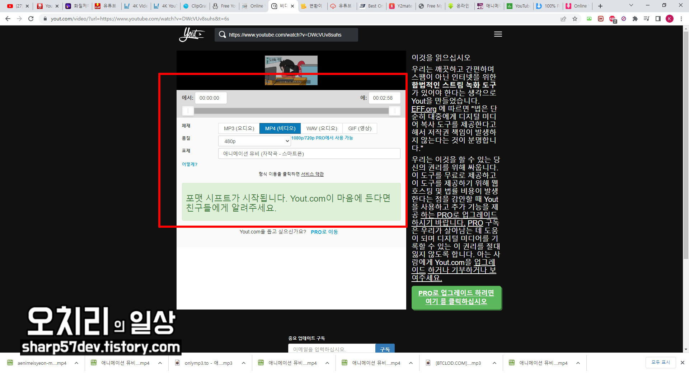689x373 pixels.
Task: Click the title 표제 text field
Action: coord(309,154)
